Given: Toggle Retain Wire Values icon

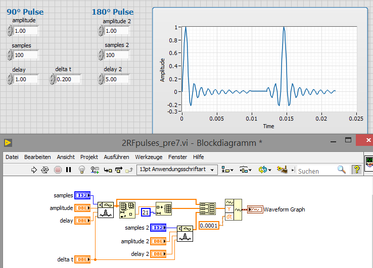Looking at the screenshot, I should coord(95,170).
